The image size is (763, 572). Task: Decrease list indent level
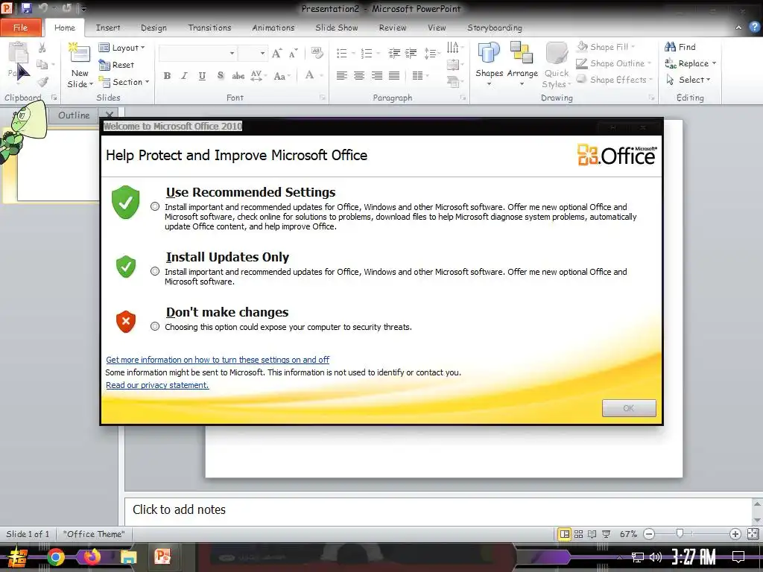click(393, 53)
